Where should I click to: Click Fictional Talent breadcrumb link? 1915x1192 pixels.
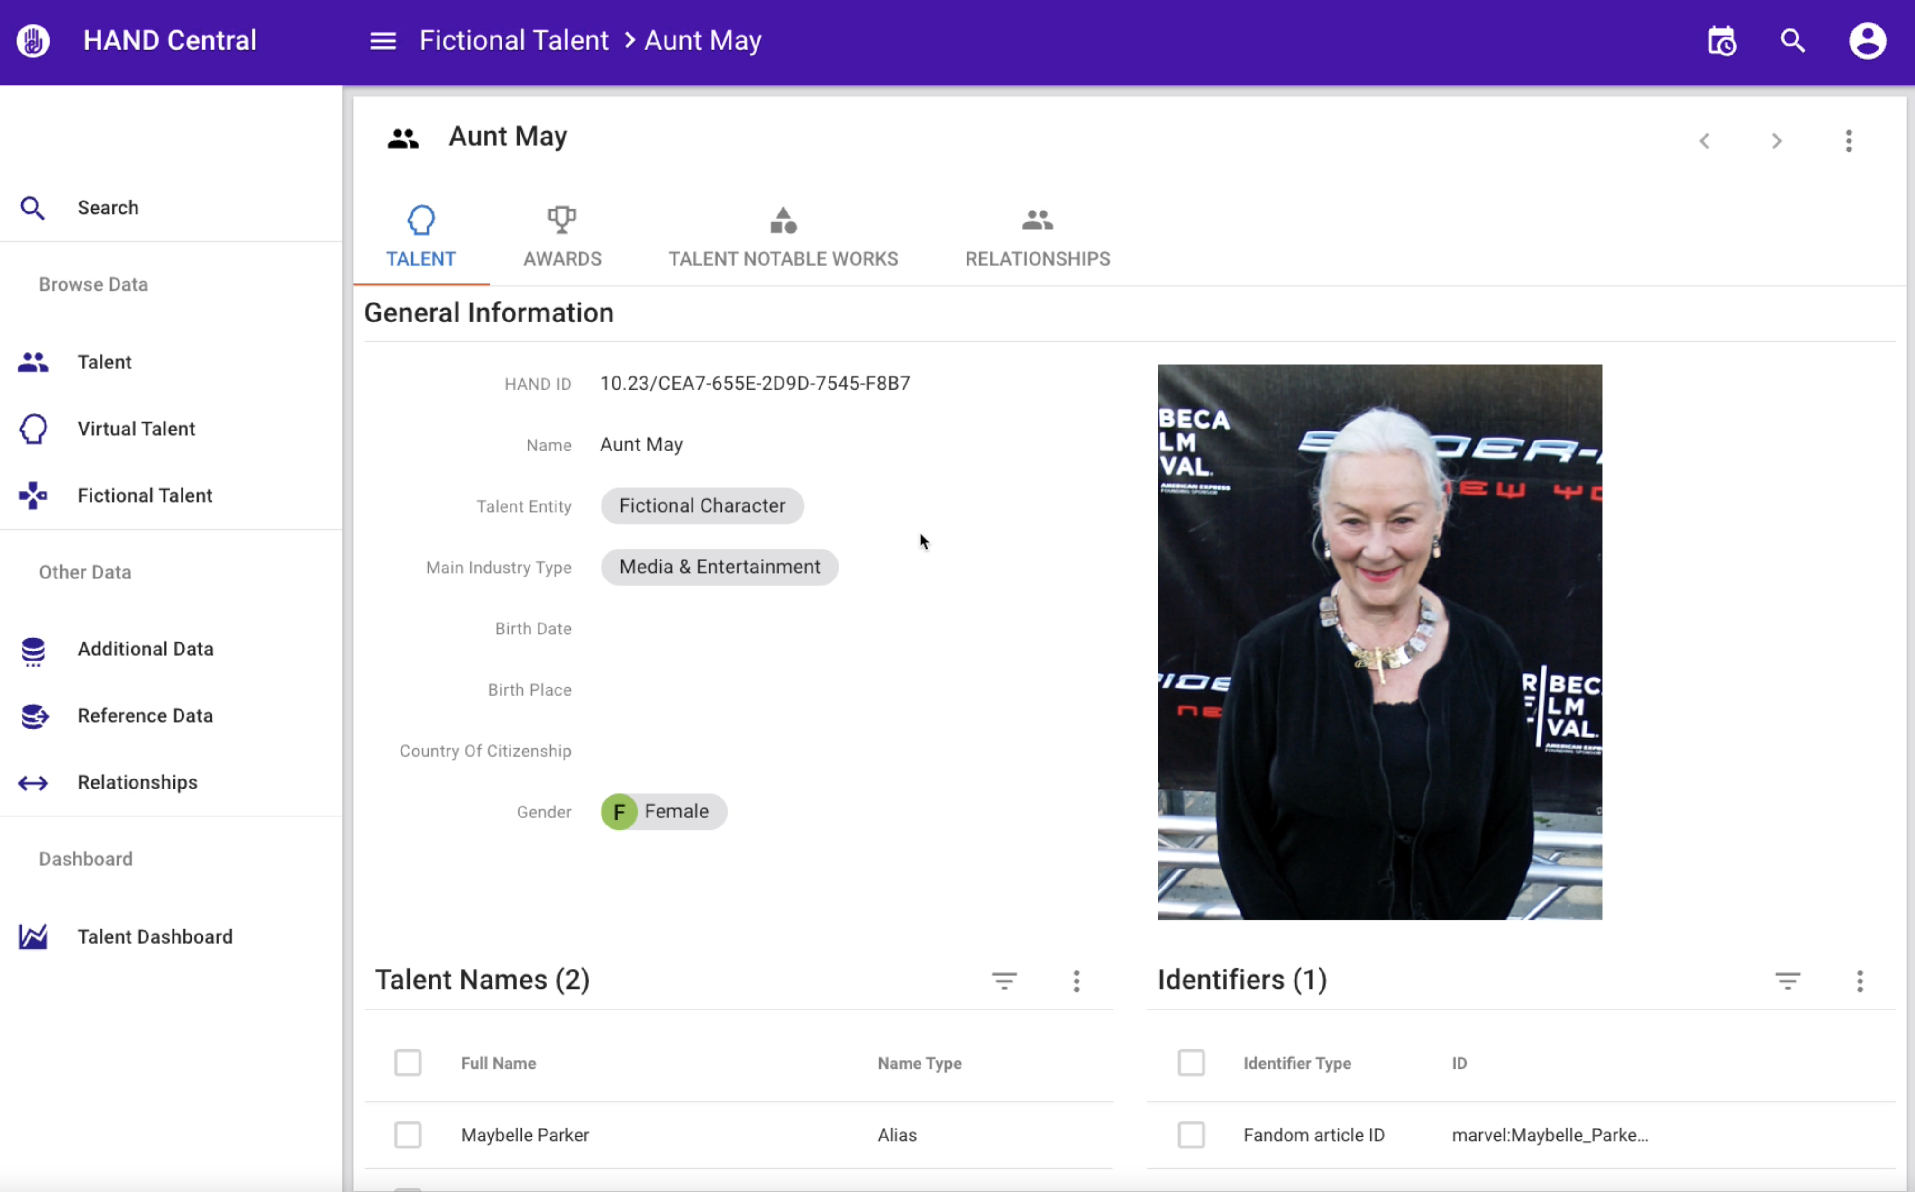[x=514, y=41]
